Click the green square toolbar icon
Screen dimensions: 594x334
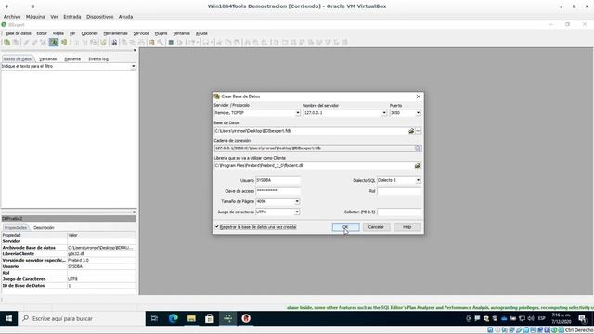pos(171,43)
